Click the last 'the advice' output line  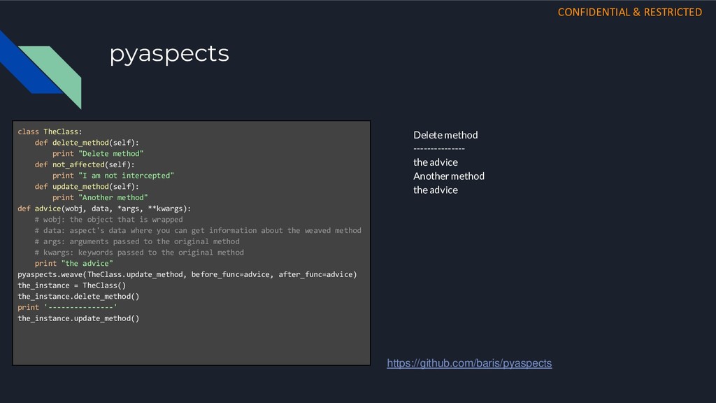[436, 190]
